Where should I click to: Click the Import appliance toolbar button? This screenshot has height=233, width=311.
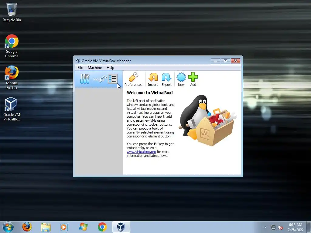[x=153, y=79]
